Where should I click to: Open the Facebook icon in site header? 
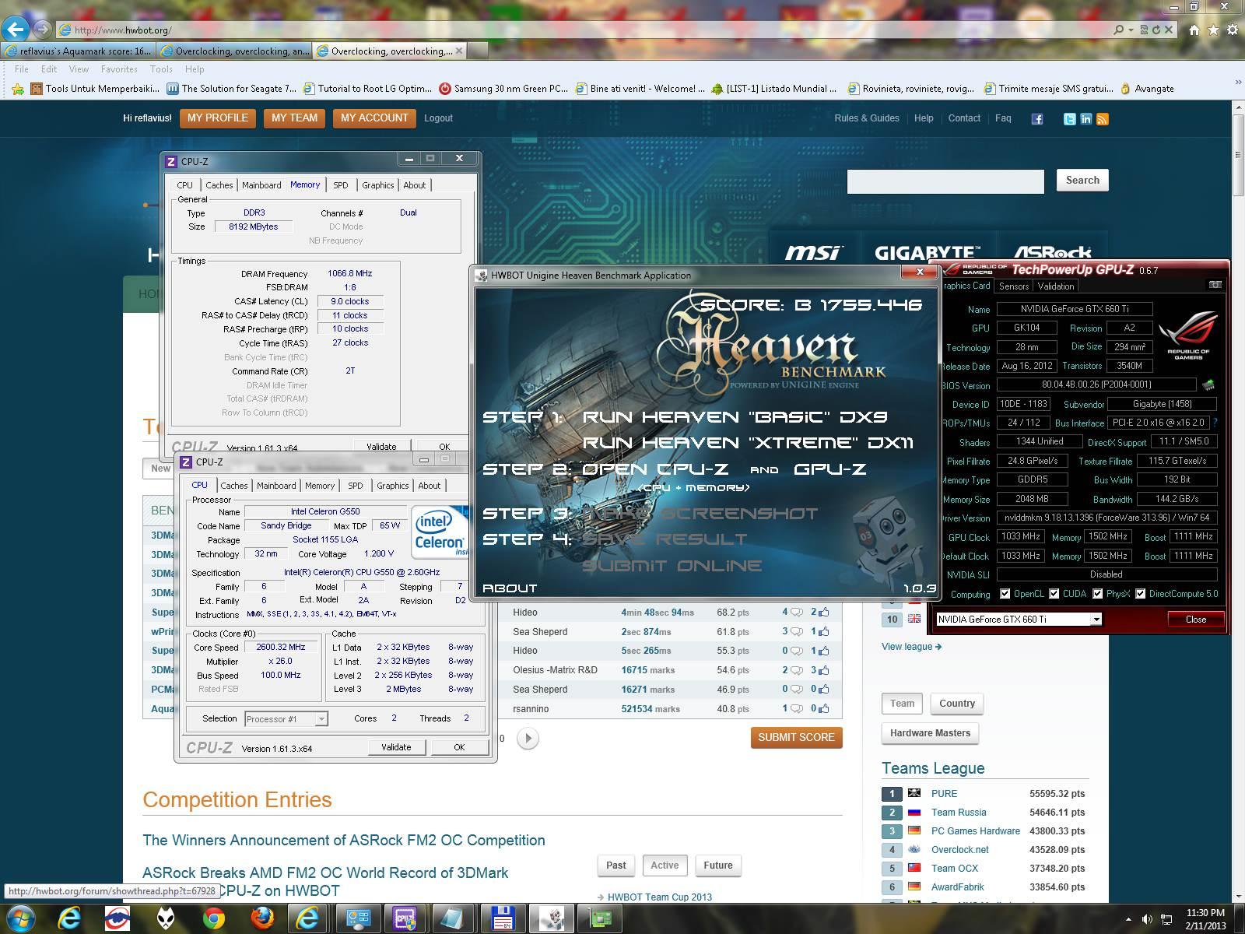click(1037, 119)
